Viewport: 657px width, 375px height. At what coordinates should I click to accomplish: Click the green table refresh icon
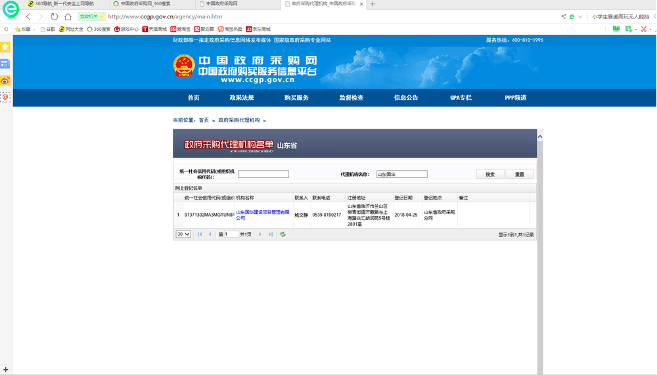click(x=283, y=234)
